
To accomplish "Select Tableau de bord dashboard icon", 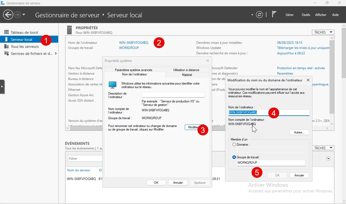I will pos(6,32).
